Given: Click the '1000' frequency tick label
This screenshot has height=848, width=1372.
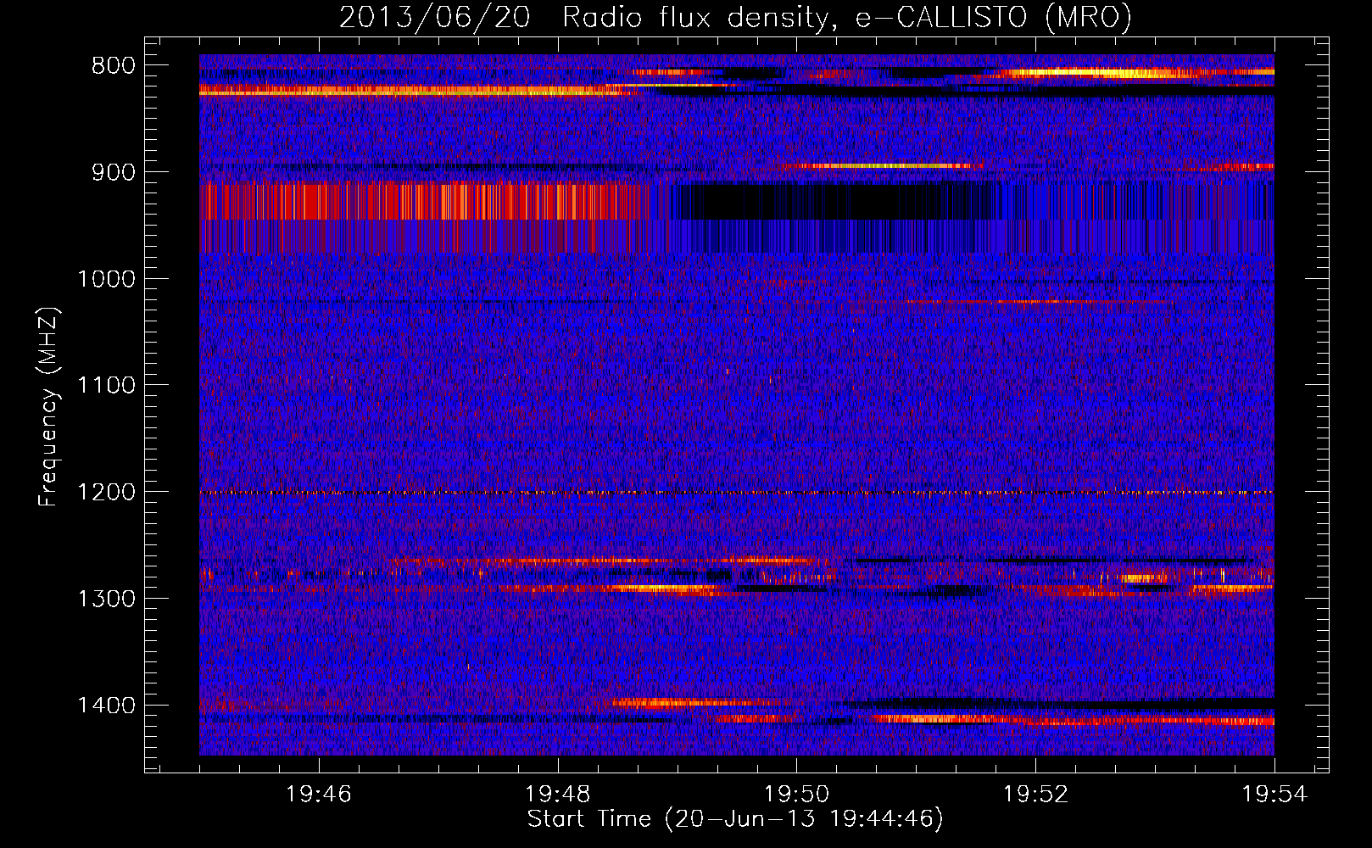Looking at the screenshot, I should 106,279.
